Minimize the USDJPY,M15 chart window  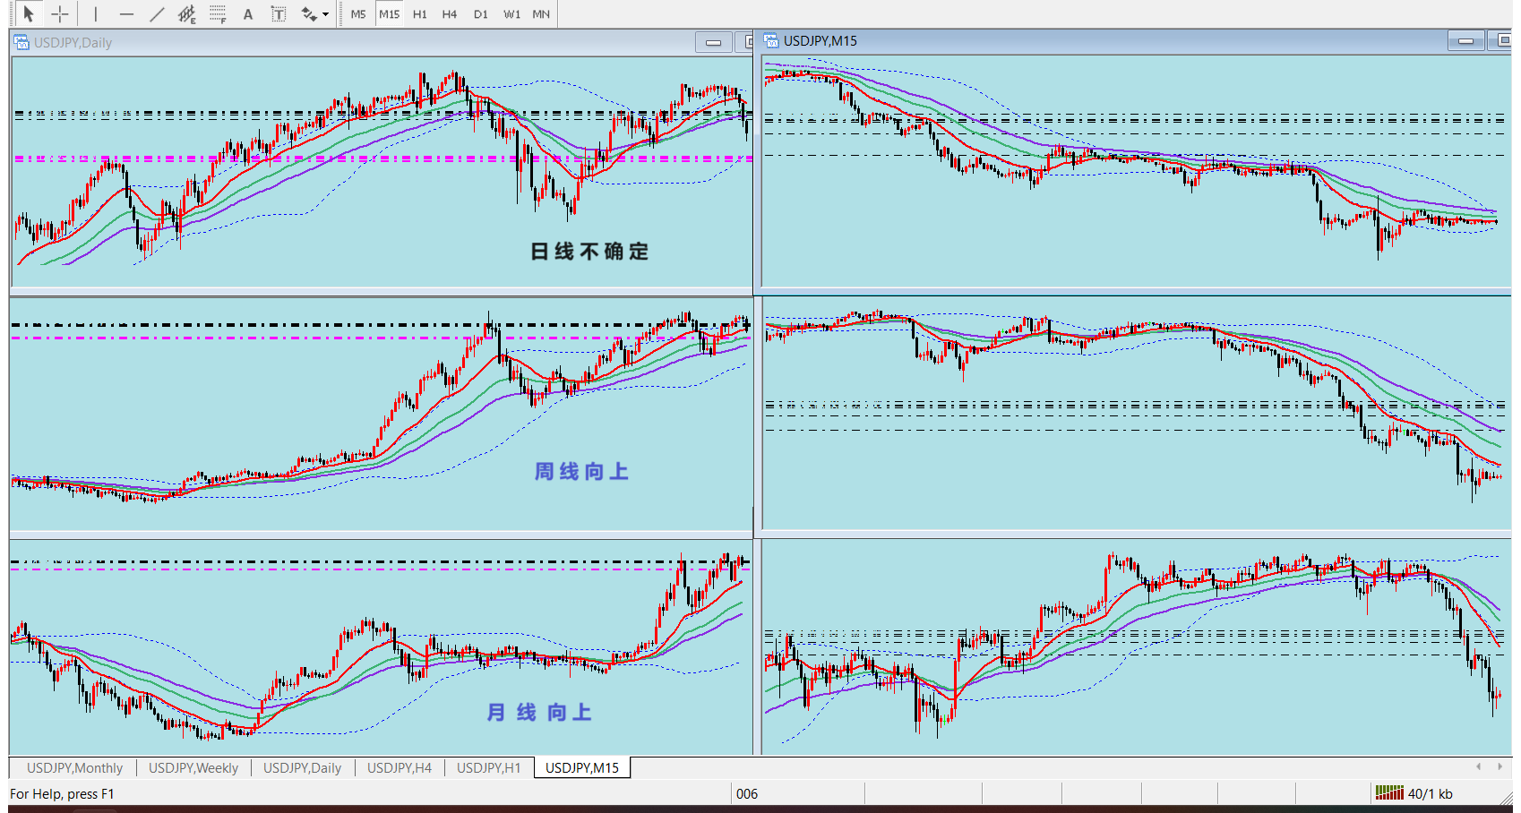1466,40
